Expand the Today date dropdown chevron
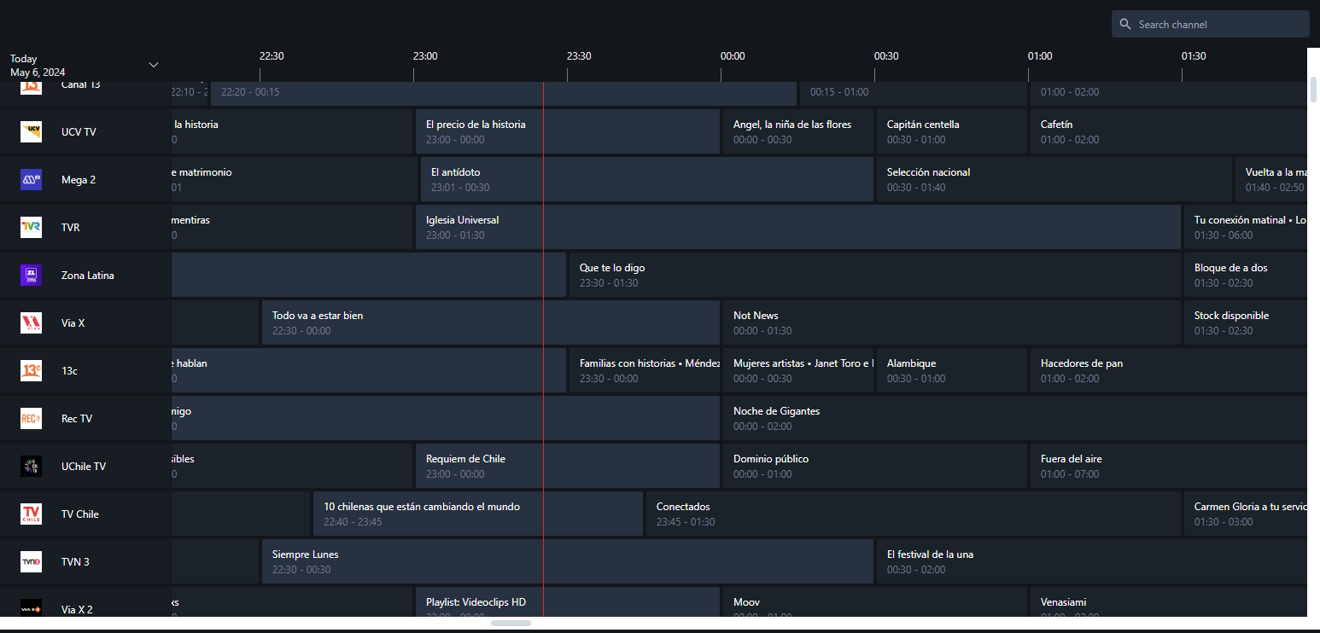This screenshot has width=1320, height=633. pyautogui.click(x=154, y=65)
